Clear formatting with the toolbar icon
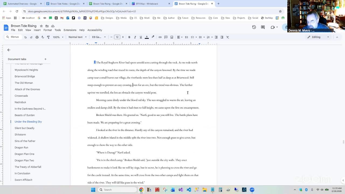The height and width of the screenshot is (194, 345). point(228,37)
